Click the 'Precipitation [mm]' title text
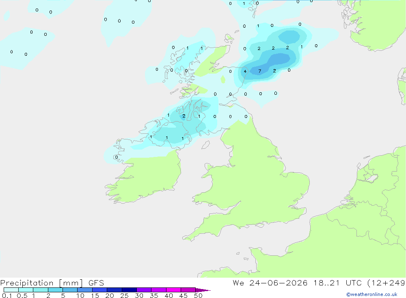Image resolution: width=406 pixels, height=298 pixels. (41, 283)
